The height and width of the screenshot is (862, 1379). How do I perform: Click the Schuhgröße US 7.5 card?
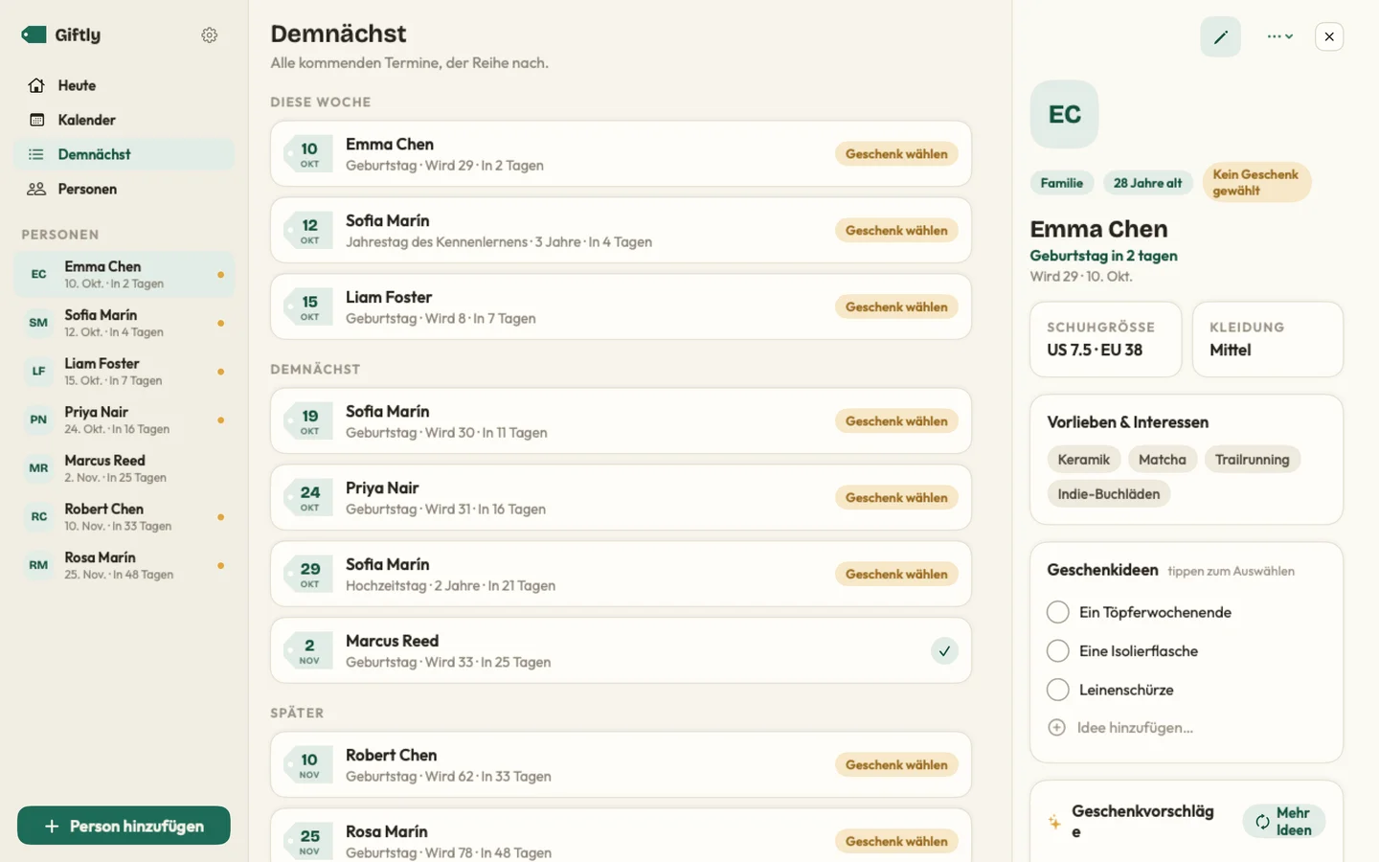pyautogui.click(x=1105, y=339)
